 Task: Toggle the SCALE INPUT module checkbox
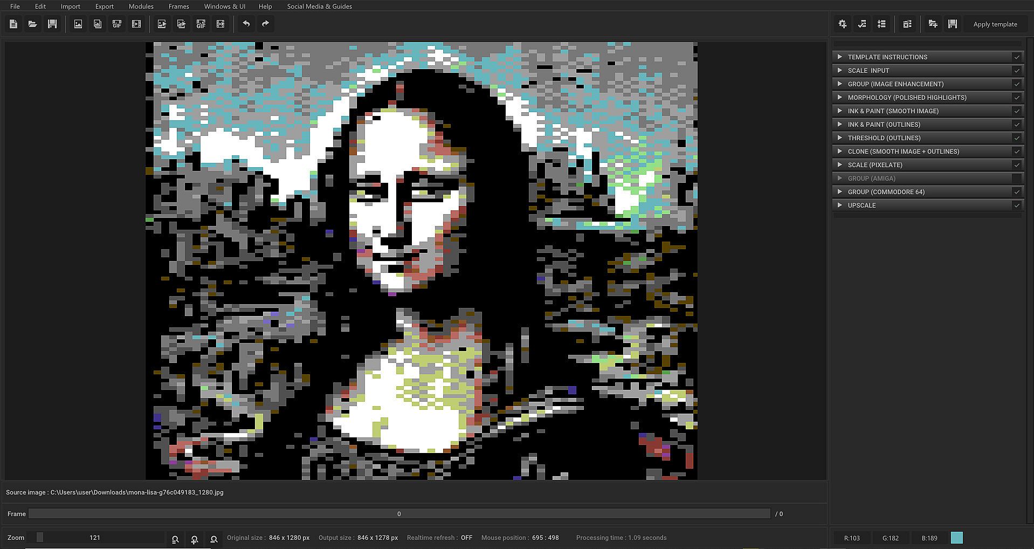(1017, 71)
